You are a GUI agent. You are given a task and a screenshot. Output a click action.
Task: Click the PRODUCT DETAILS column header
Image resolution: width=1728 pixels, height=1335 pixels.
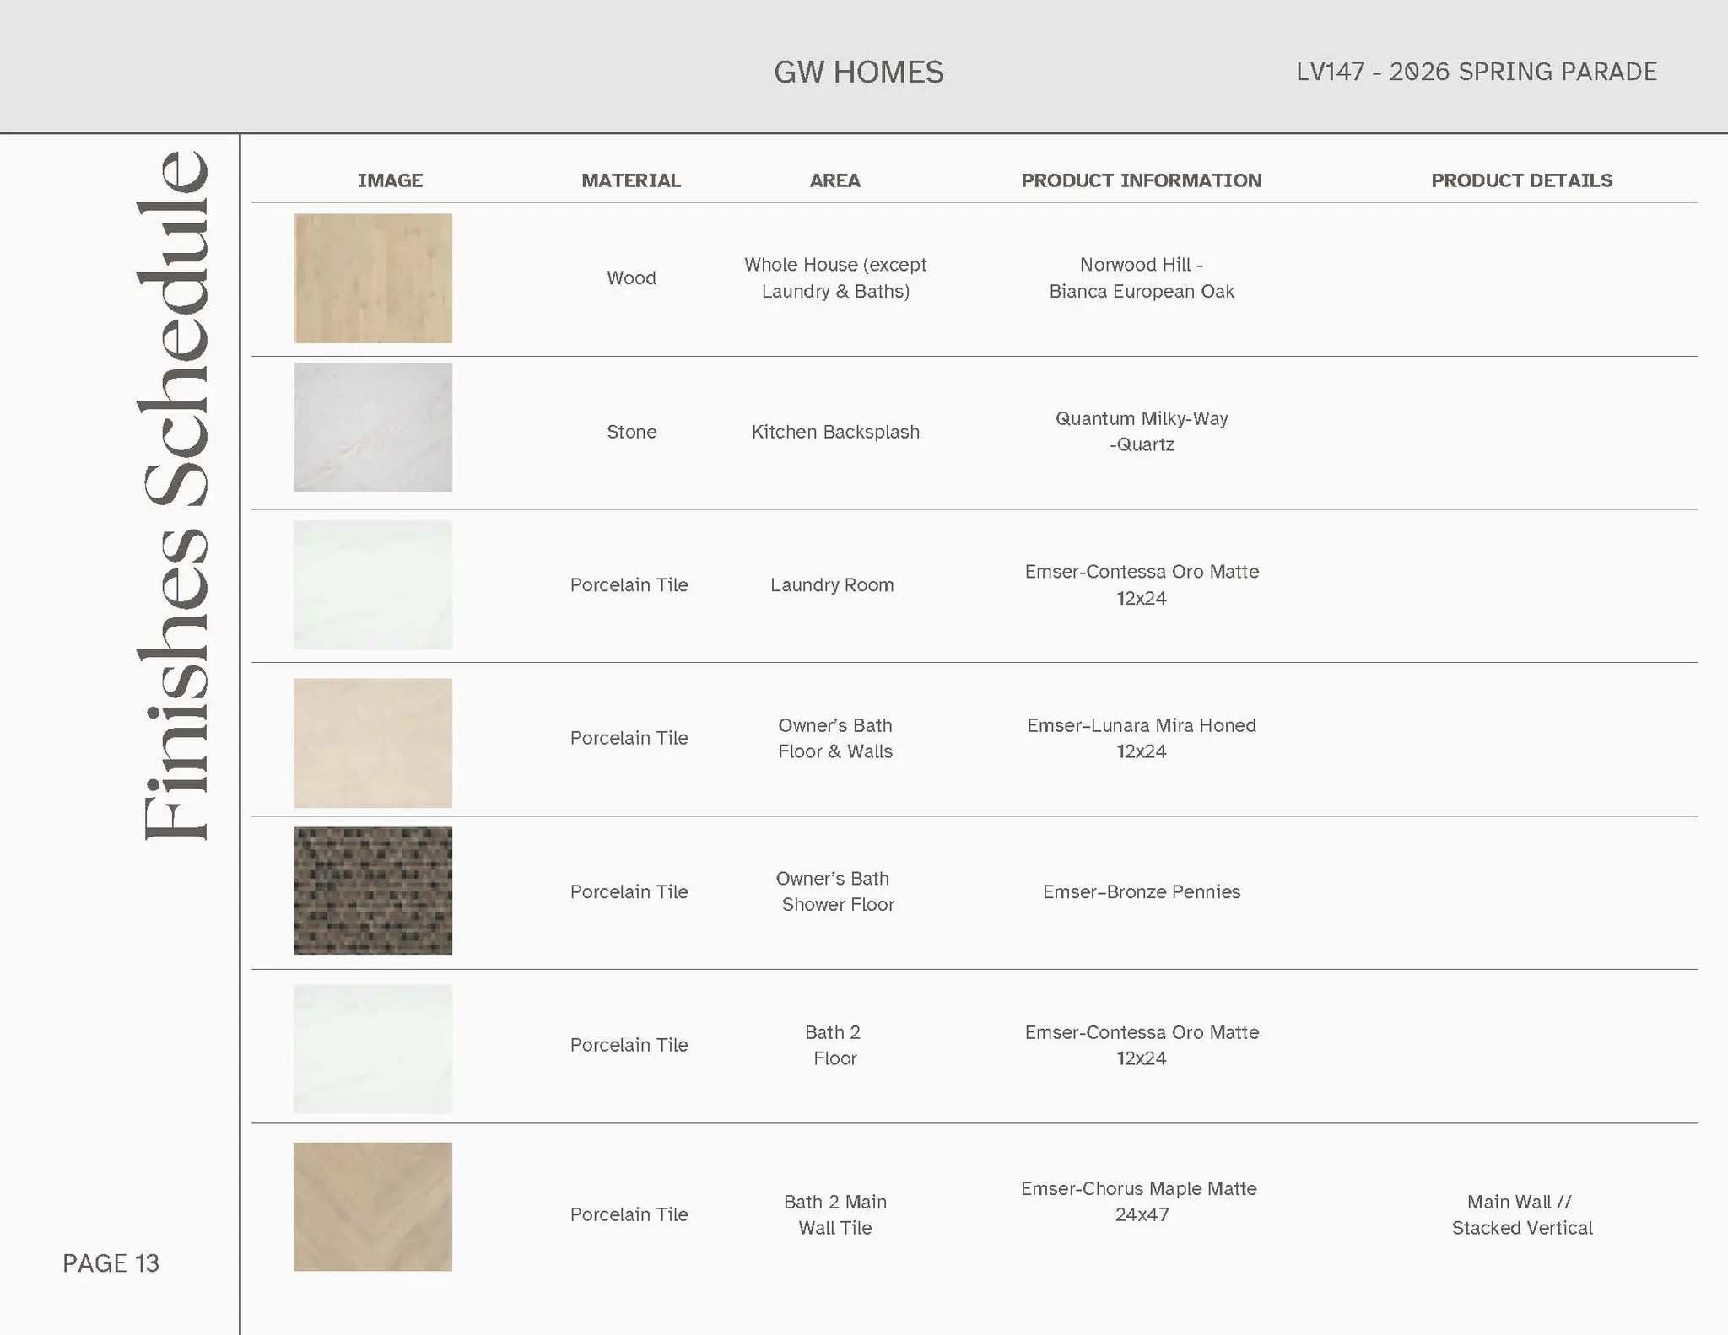click(1521, 180)
